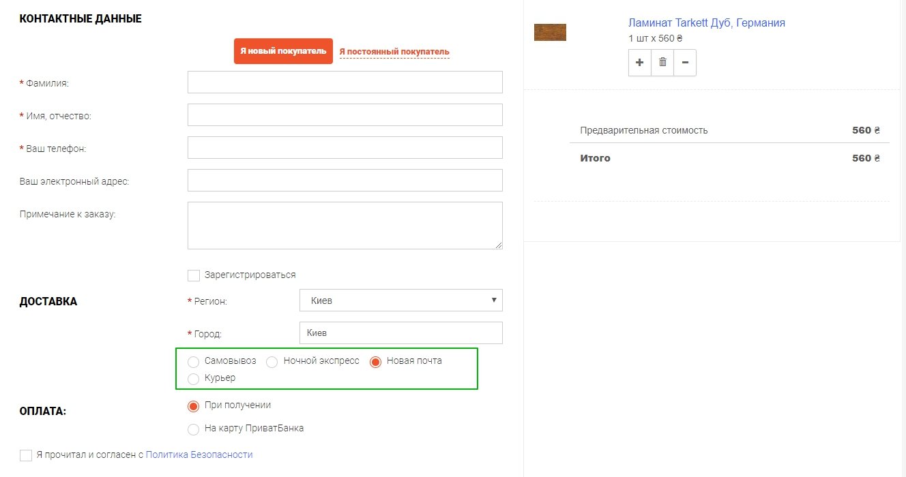Select the Я новый покупатель tab
The height and width of the screenshot is (477, 906).
pyautogui.click(x=283, y=51)
